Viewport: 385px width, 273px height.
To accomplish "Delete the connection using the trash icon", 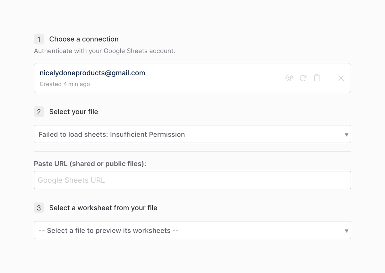I will click(x=317, y=78).
